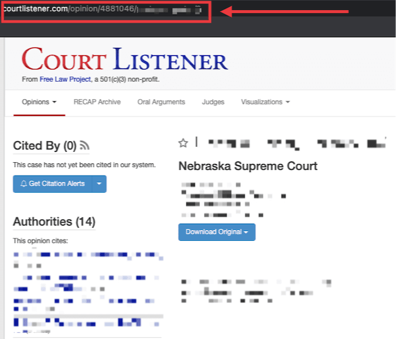Expand the Get Citation Alerts dropdown arrow

pyautogui.click(x=99, y=184)
